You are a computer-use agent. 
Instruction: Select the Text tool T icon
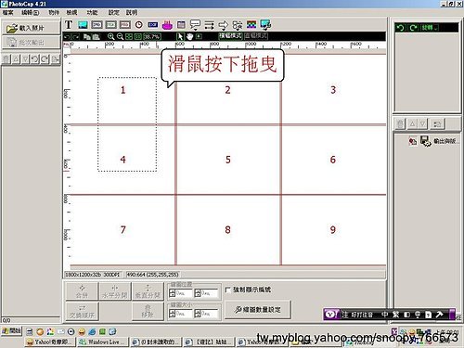69,25
